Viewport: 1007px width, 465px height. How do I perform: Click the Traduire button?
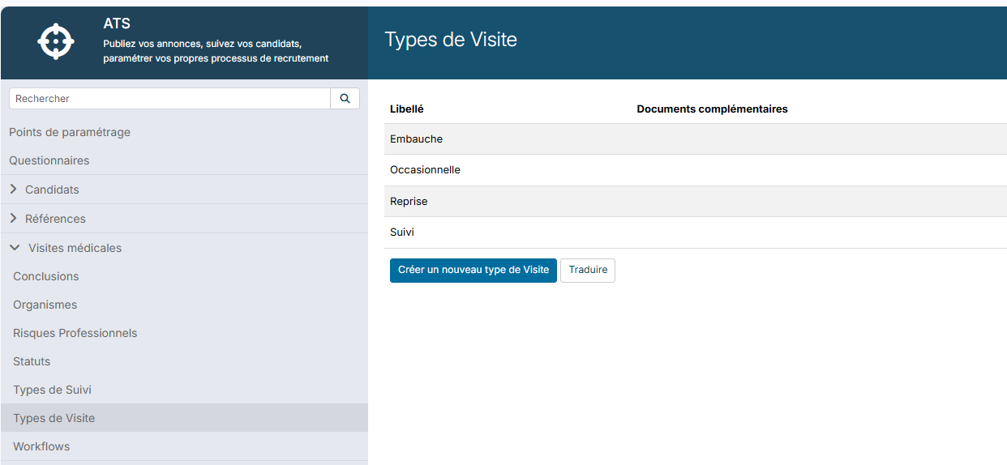[x=588, y=270]
